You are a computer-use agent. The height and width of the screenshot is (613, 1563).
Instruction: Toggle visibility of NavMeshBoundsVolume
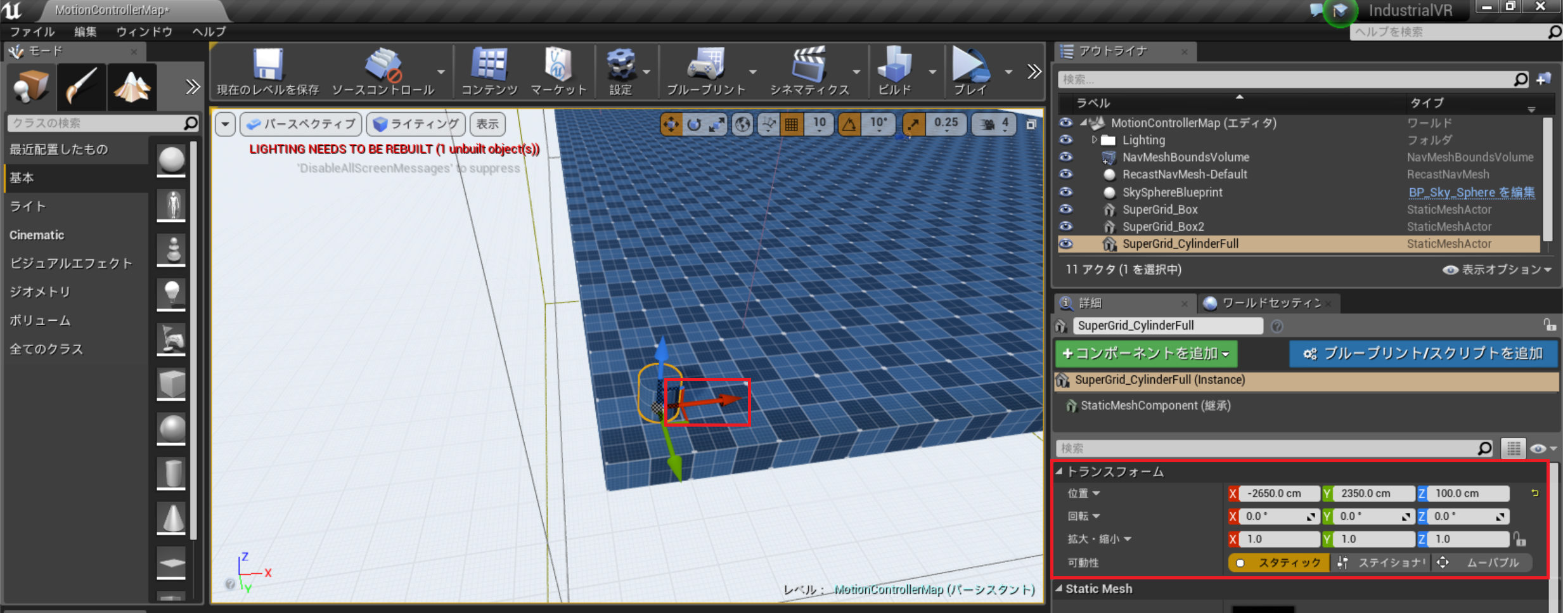[1066, 157]
